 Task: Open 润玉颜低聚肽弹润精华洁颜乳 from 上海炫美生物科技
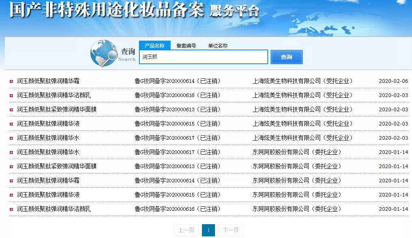tap(54, 95)
